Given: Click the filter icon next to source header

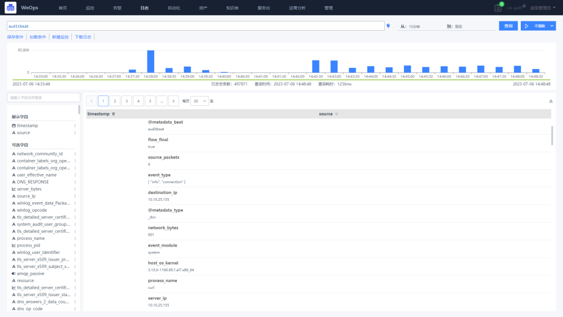Looking at the screenshot, I should click(x=336, y=114).
